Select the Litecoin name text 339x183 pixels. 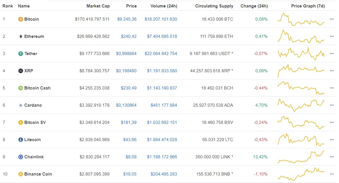(x=32, y=140)
